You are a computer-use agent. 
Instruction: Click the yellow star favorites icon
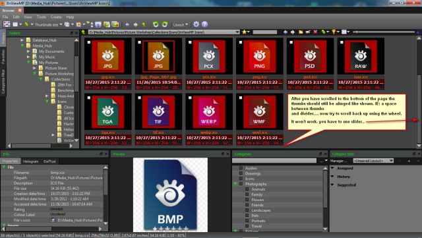coord(244,32)
